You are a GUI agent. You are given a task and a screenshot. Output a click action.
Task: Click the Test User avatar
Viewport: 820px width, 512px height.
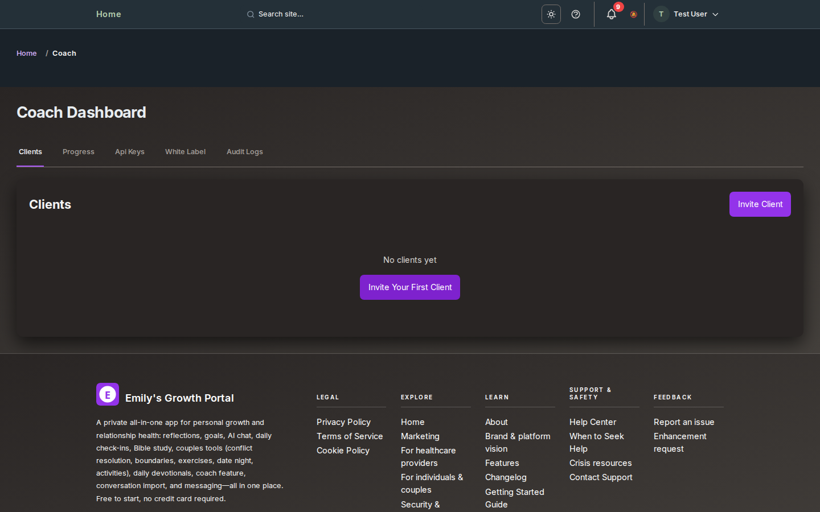661,14
